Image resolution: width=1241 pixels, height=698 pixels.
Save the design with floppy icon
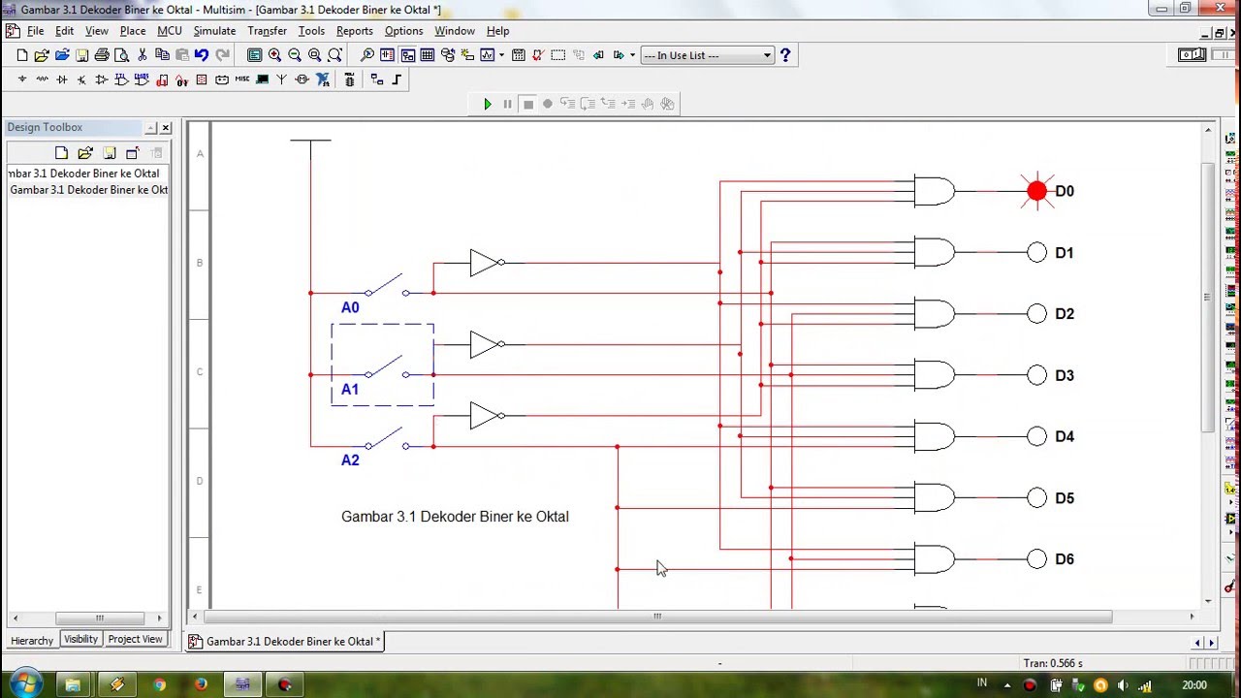pyautogui.click(x=81, y=55)
